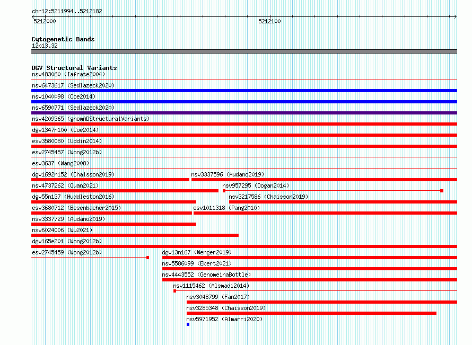Click the purple bar under nsv6590771
This screenshot has height=345, width=472.
pyautogui.click(x=244, y=113)
